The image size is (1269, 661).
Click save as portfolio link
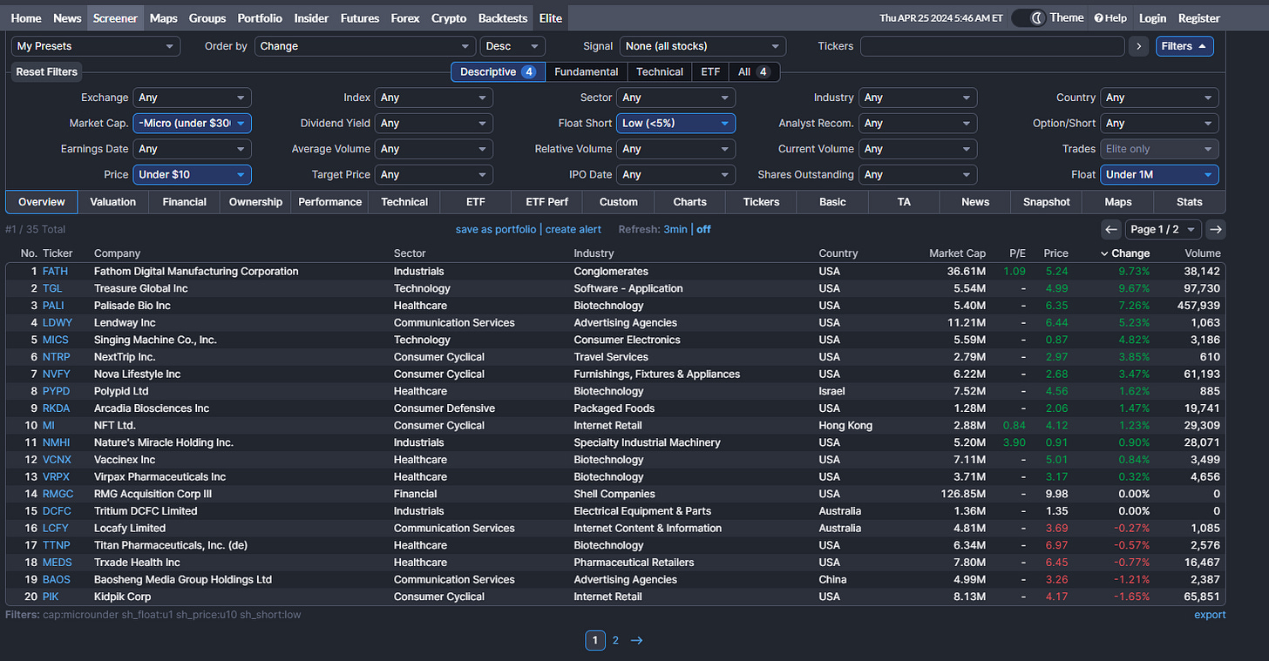[496, 229]
